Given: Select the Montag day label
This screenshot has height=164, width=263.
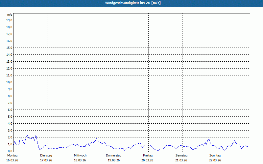Looking at the screenshot, I should pos(12,155).
